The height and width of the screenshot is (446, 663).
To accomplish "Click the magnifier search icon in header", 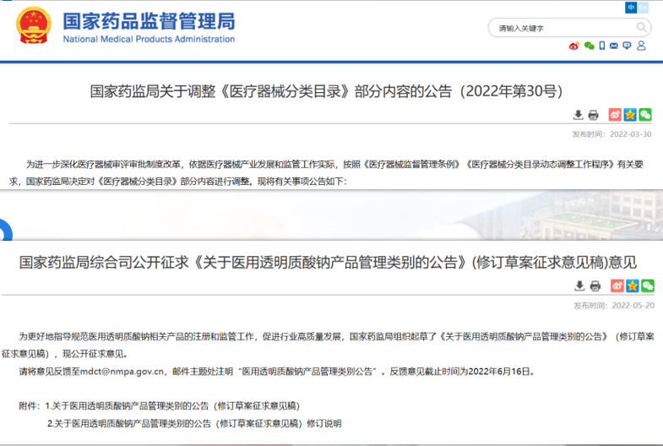I will (641, 28).
